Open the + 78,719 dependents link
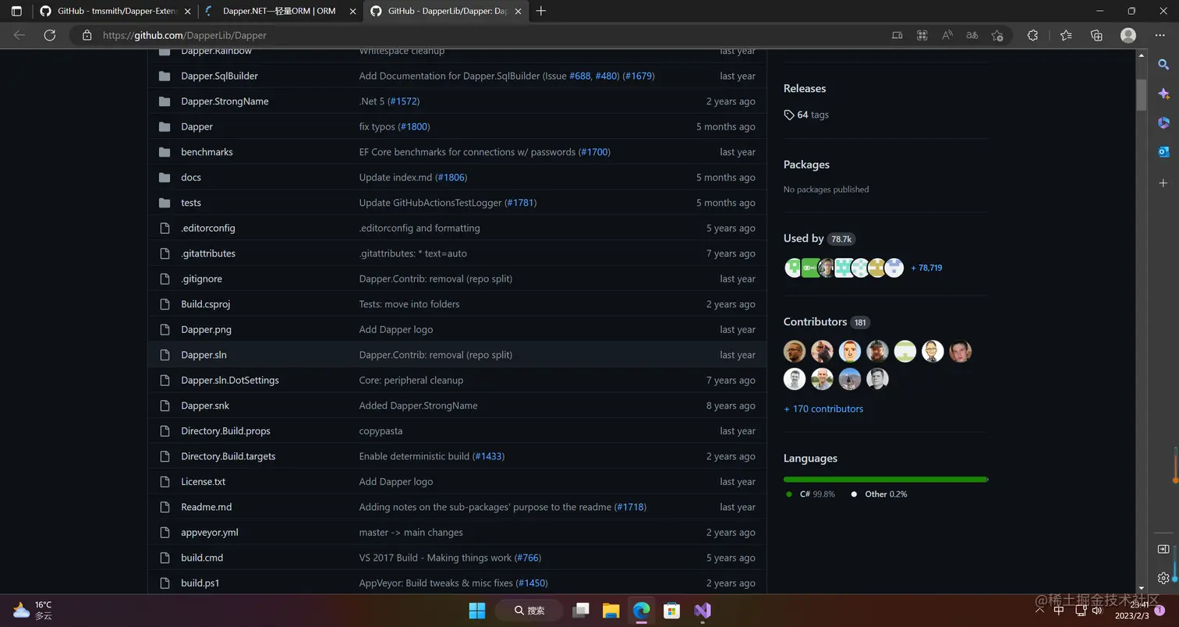 [x=926, y=267]
